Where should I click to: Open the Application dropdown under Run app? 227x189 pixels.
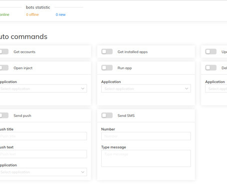coord(146,89)
